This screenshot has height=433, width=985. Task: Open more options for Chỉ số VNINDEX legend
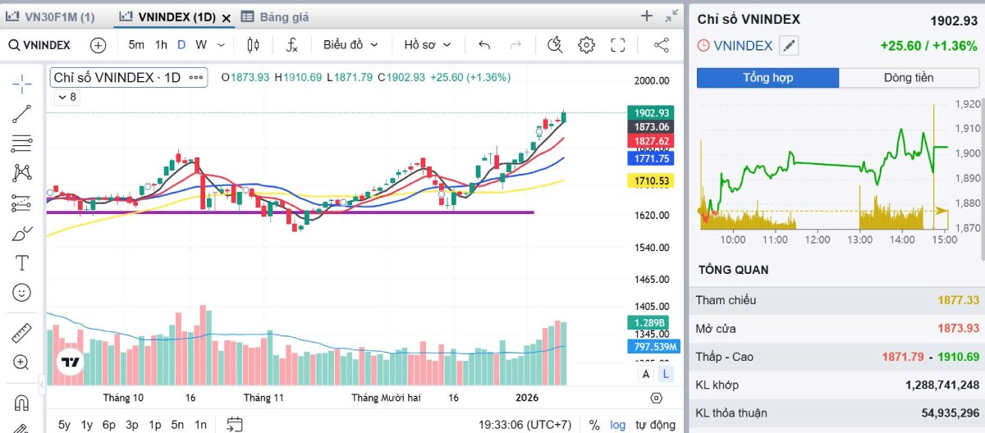[196, 78]
